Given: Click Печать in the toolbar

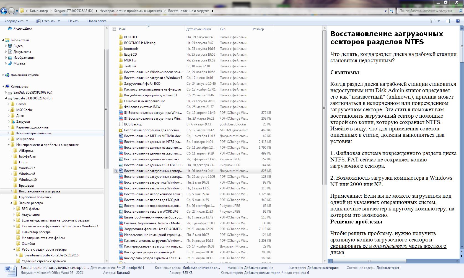Looking at the screenshot, I should click(x=74, y=21).
